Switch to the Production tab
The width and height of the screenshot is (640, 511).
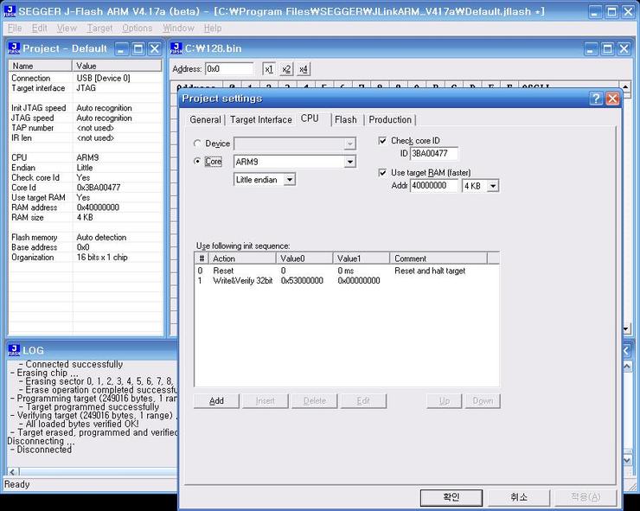tap(390, 119)
